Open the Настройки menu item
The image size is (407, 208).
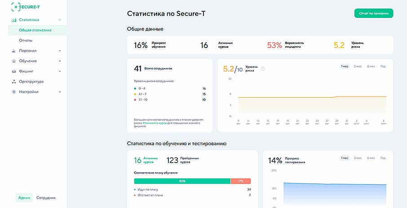pos(29,92)
